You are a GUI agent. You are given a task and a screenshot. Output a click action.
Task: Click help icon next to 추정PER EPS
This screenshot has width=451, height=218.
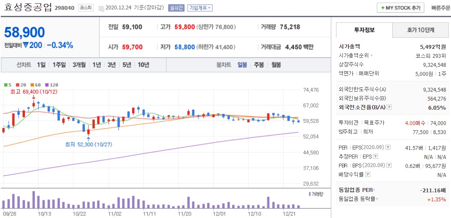(x=375, y=156)
